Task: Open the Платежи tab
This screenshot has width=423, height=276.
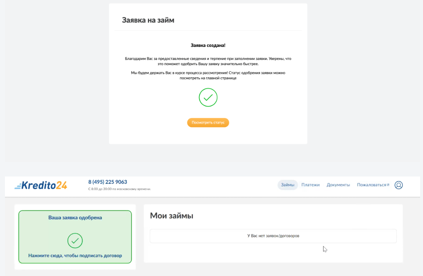Action: coord(310,185)
